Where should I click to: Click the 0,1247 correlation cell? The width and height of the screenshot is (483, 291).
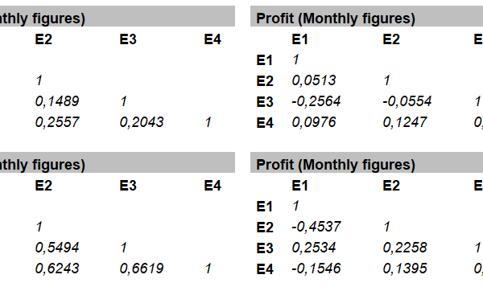click(405, 122)
